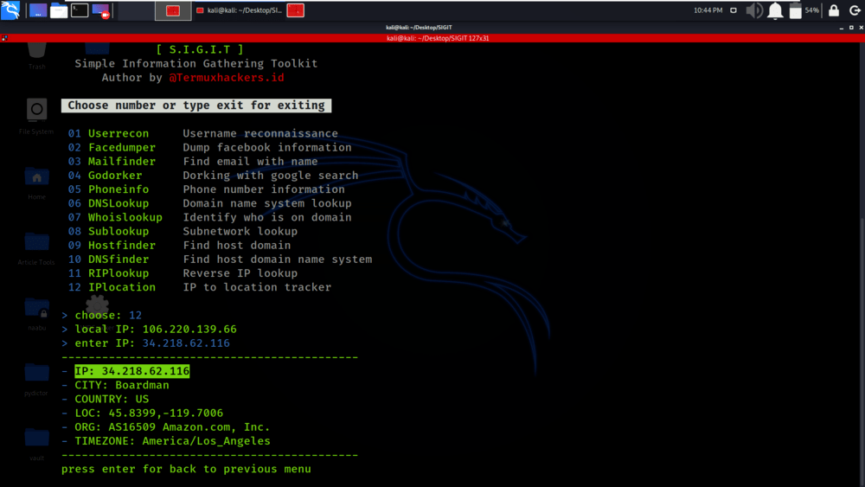Click red terminal titlebar kali@kali SIGIT 127x31

pos(438,38)
